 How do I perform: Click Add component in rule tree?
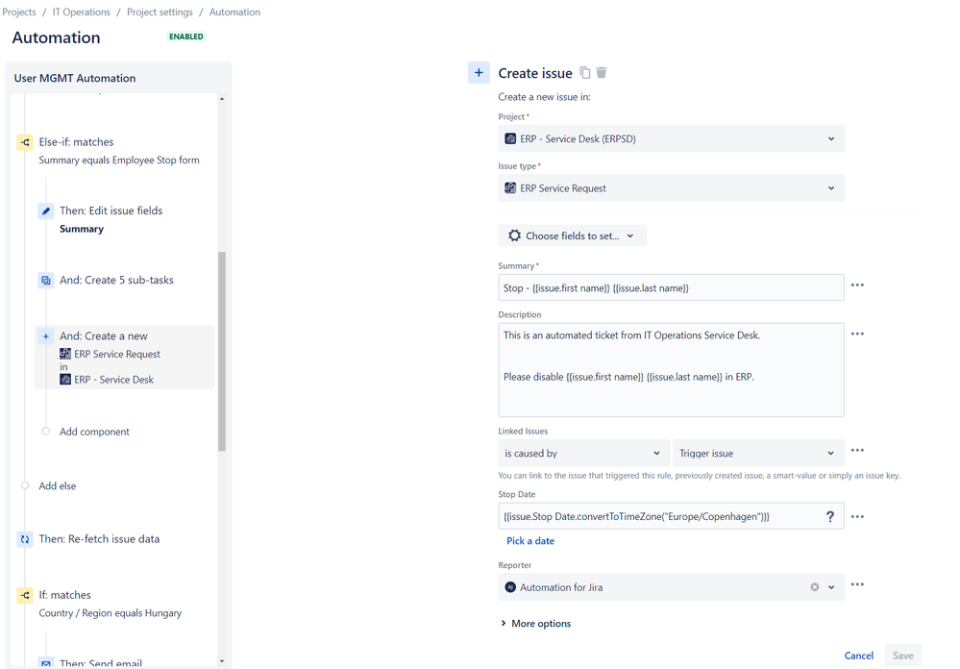tap(94, 432)
